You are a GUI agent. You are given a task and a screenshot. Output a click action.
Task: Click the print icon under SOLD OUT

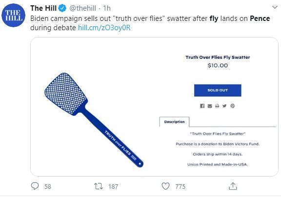click(217, 106)
